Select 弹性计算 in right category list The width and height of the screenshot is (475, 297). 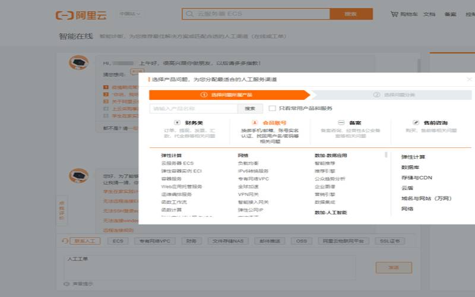[x=413, y=157]
